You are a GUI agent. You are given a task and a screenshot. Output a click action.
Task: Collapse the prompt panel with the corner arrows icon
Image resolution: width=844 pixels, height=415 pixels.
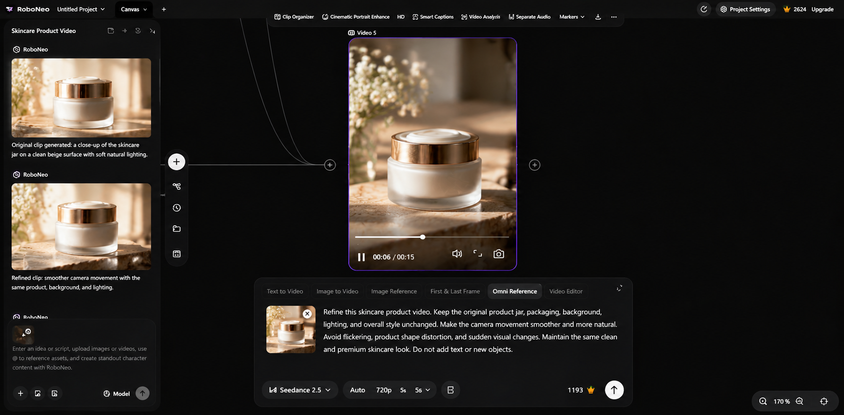point(619,288)
